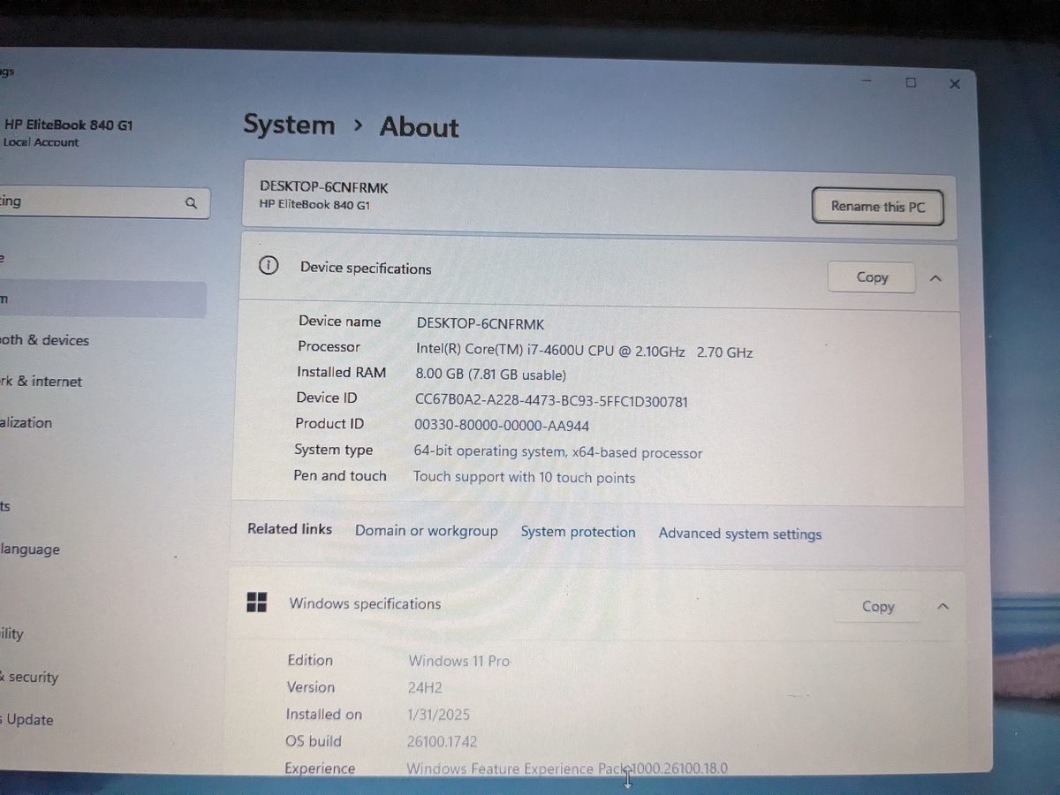Click the Rename this PC button

click(x=878, y=207)
